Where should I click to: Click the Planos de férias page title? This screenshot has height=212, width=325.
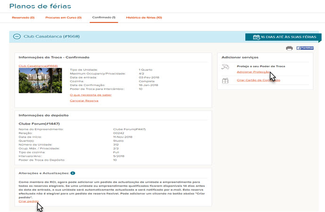(x=40, y=6)
